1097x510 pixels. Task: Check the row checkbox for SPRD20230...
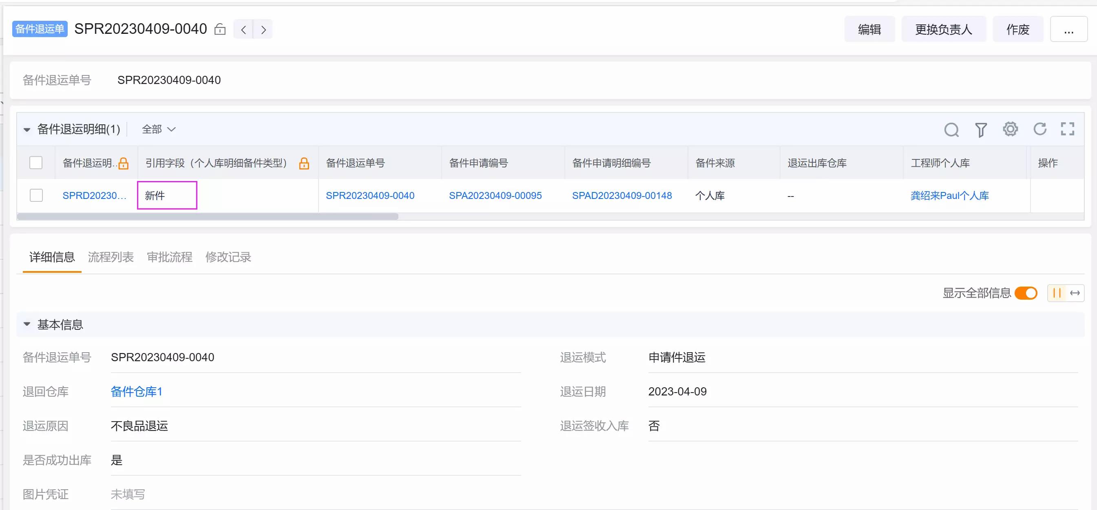click(38, 195)
